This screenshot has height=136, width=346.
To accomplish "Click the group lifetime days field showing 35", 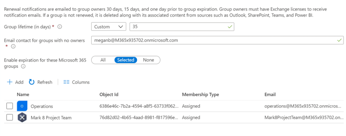I will 182,27.
